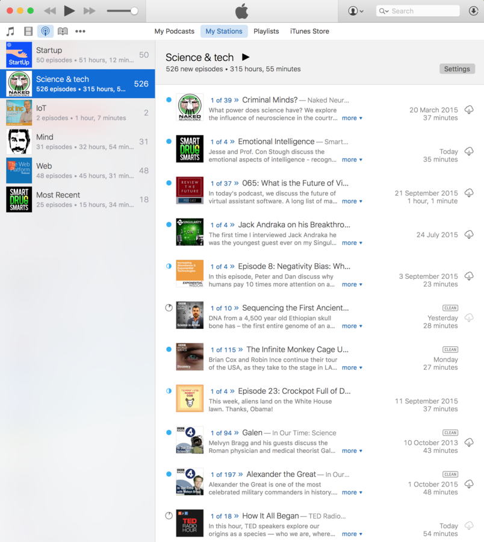Screen dimensions: 484x542
Task: Click in the Search field
Action: coord(418,11)
